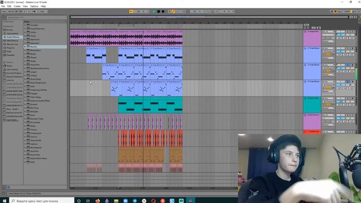Expand the Audio Effect Rack folder
361x203 pixels.
(25, 158)
